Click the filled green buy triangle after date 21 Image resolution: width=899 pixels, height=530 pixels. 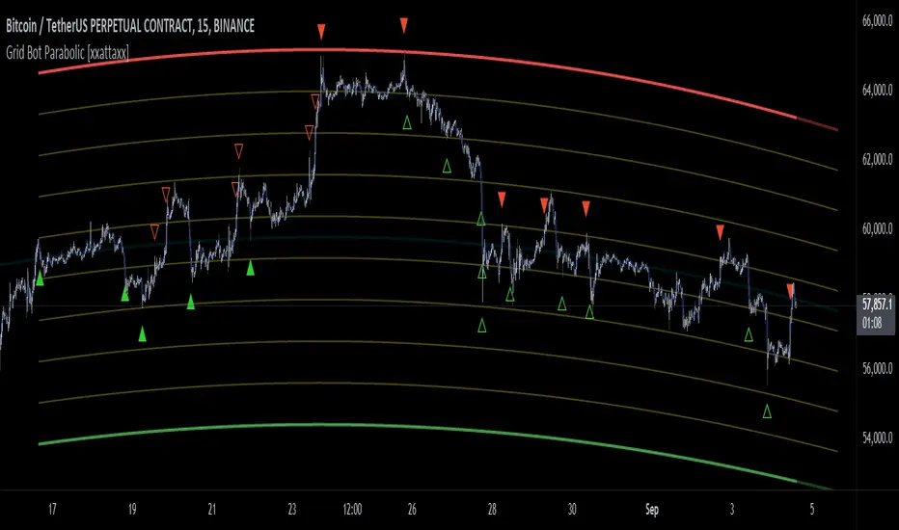tap(251, 268)
